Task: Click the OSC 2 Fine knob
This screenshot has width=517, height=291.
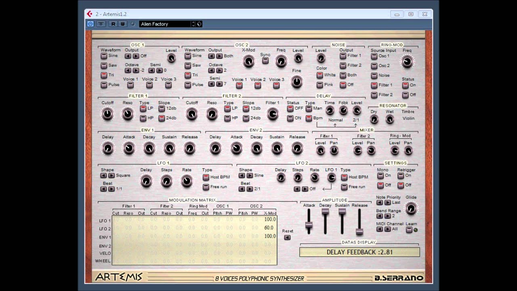Action: (296, 82)
